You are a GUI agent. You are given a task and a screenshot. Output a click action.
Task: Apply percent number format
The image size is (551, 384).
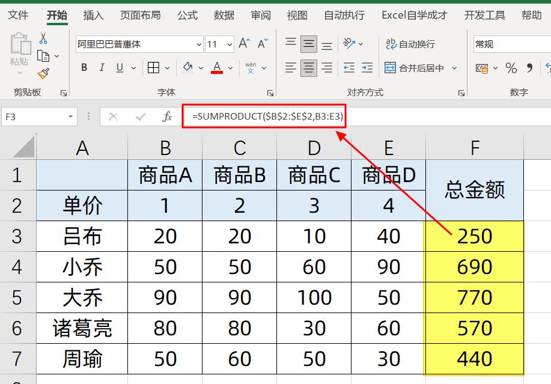(511, 68)
